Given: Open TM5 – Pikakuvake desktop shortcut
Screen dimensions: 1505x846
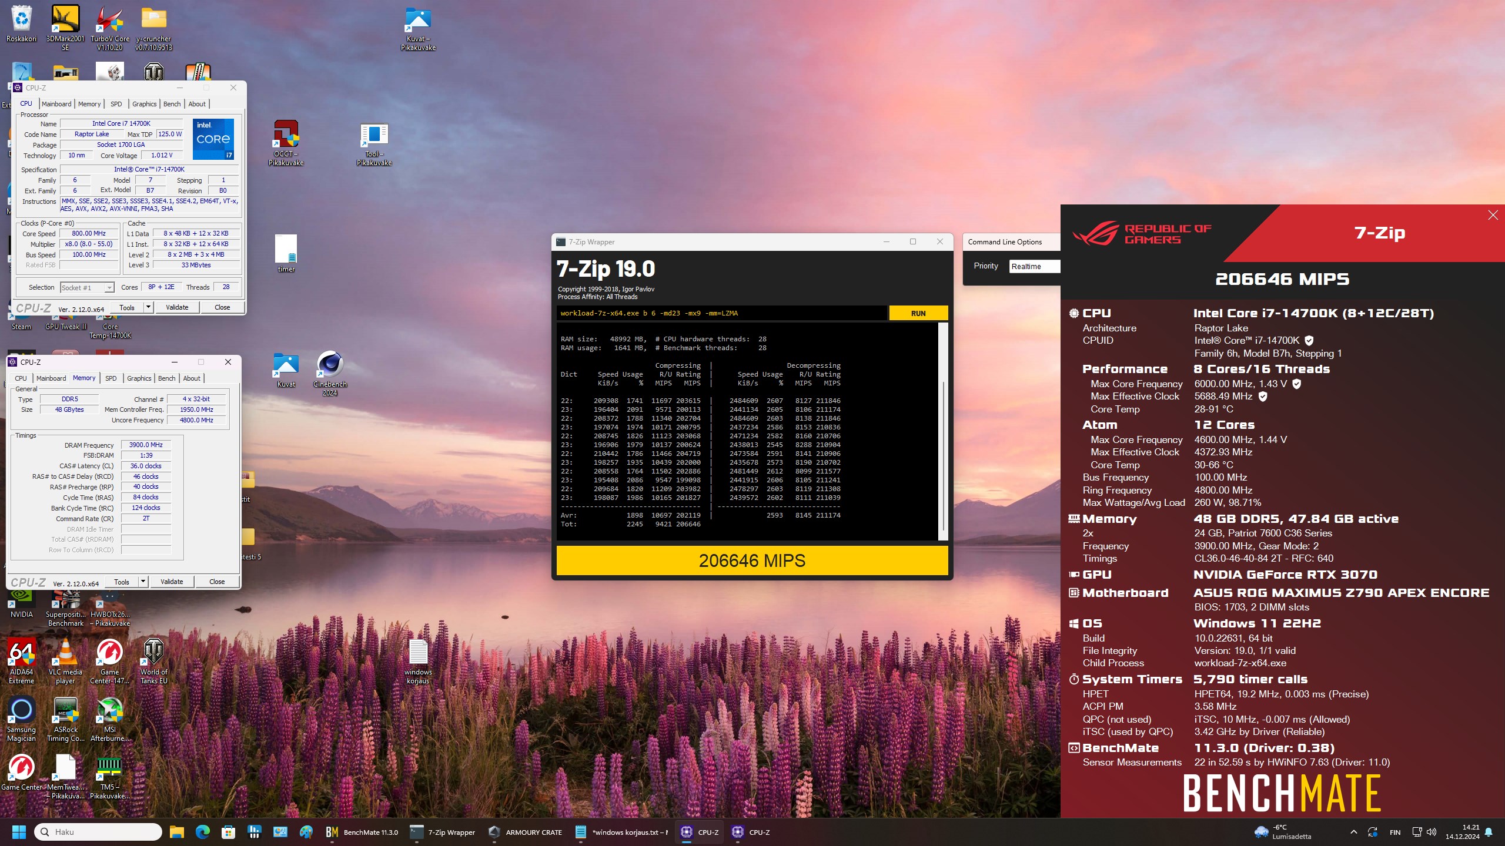Looking at the screenshot, I should [109, 777].
